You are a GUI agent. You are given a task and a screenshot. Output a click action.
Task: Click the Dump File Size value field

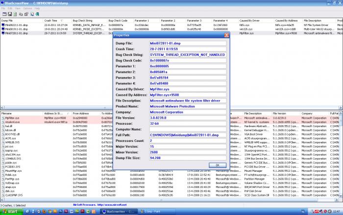coord(188,158)
